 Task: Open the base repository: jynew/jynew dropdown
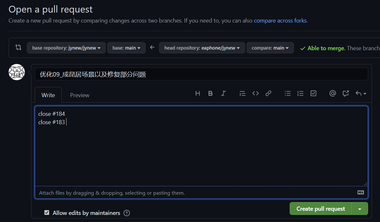pos(66,47)
